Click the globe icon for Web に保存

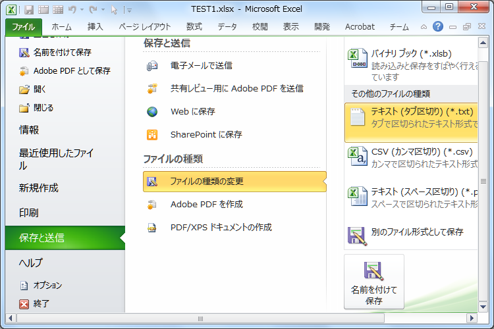coord(152,112)
